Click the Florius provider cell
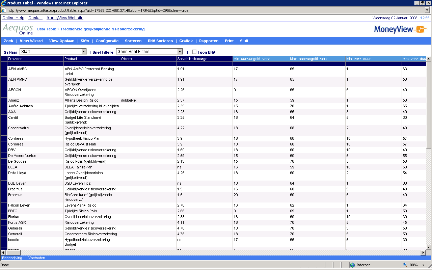Viewport: 432px width, 270px height. (x=35, y=217)
